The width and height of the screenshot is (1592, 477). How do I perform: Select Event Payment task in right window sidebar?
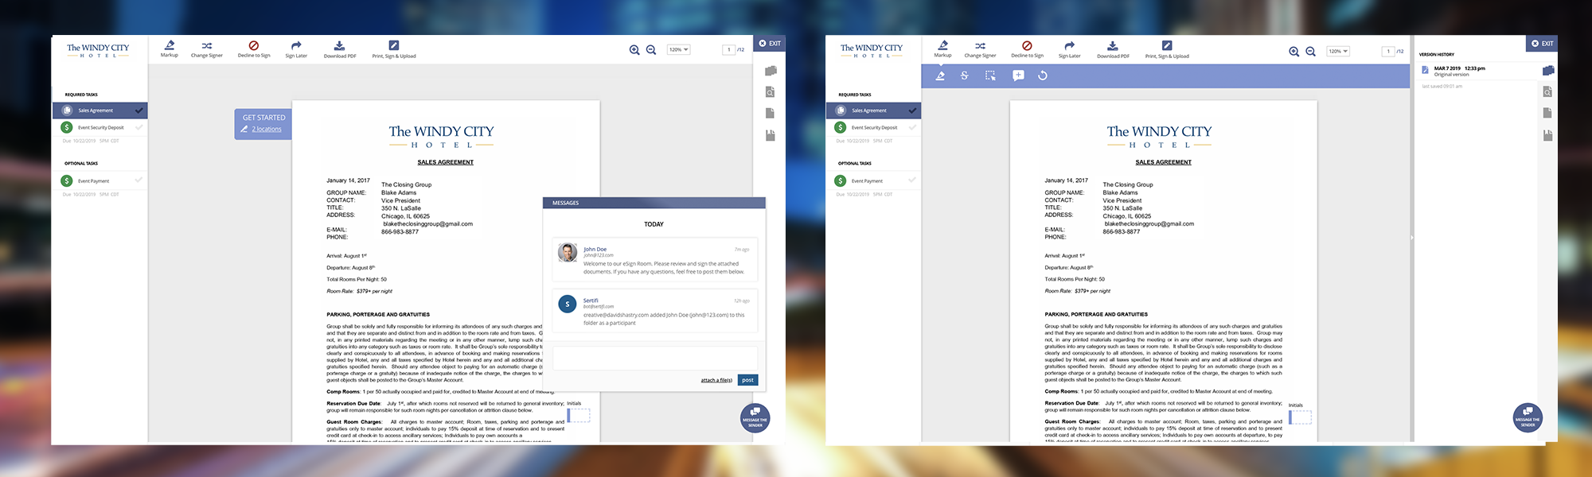tap(867, 181)
